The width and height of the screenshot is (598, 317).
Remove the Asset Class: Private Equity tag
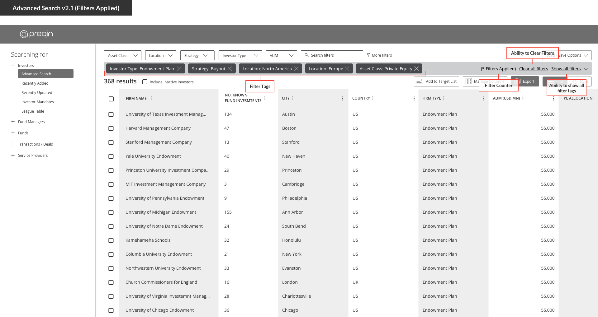click(416, 69)
